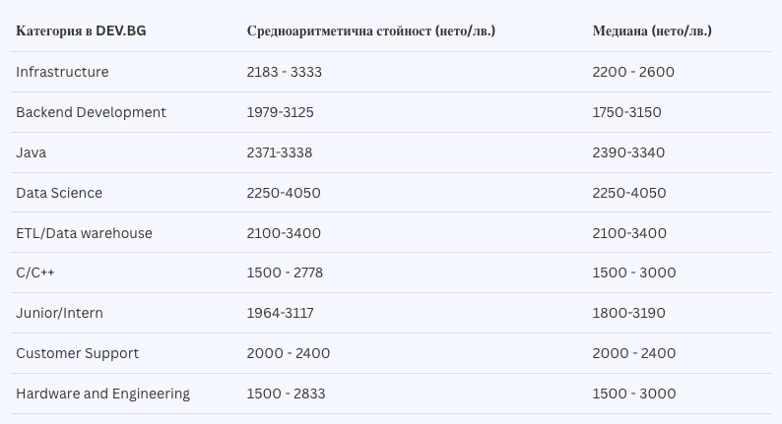
Task: Select Hardware and Engineering average 1500 - 2833
Action: pyautogui.click(x=286, y=394)
